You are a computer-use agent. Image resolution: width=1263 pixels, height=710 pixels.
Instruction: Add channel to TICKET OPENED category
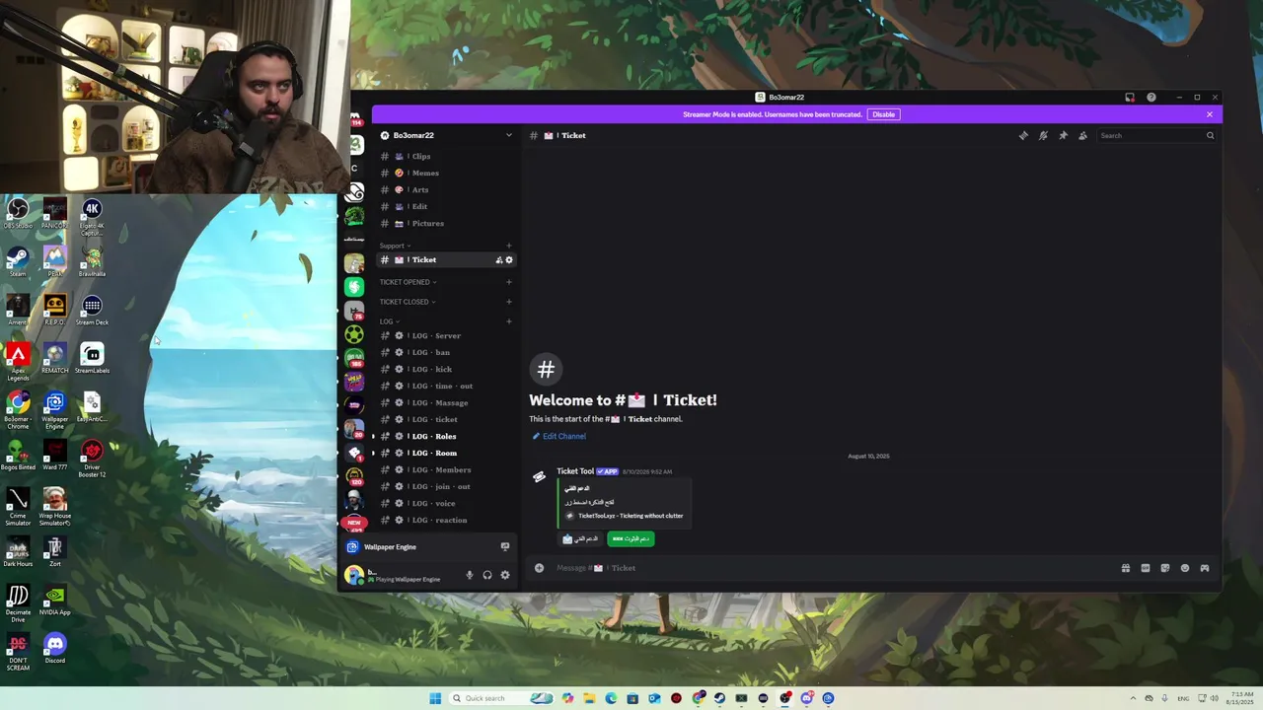point(509,282)
